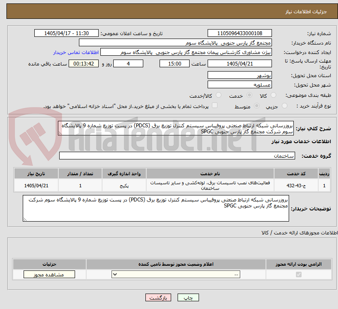Image resolution: width=338 pixels, height=309 pixels.
Task: Click the service code cell ج-43-432
Action: coord(296,186)
